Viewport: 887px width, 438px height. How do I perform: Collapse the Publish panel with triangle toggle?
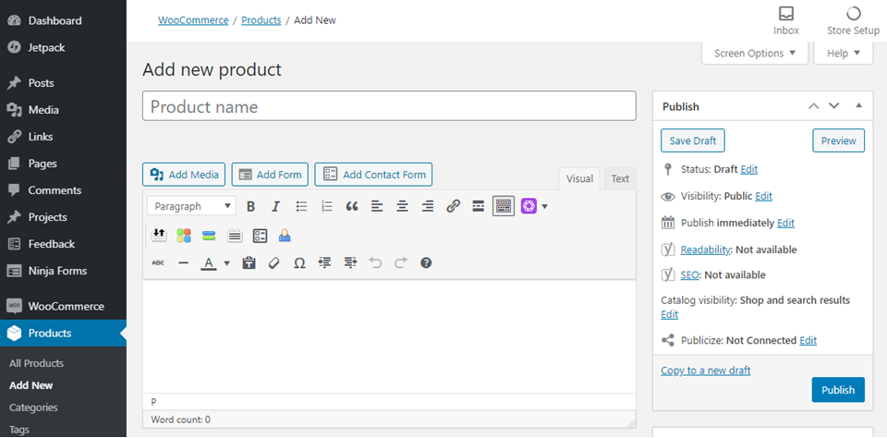coord(858,106)
